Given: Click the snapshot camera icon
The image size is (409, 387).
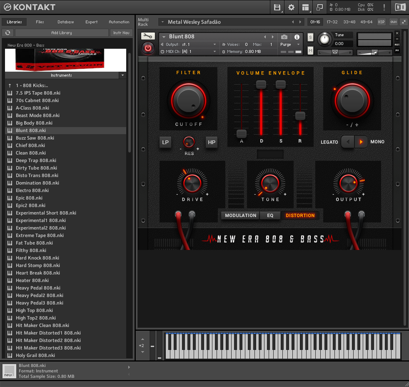Looking at the screenshot, I should coord(284,37).
